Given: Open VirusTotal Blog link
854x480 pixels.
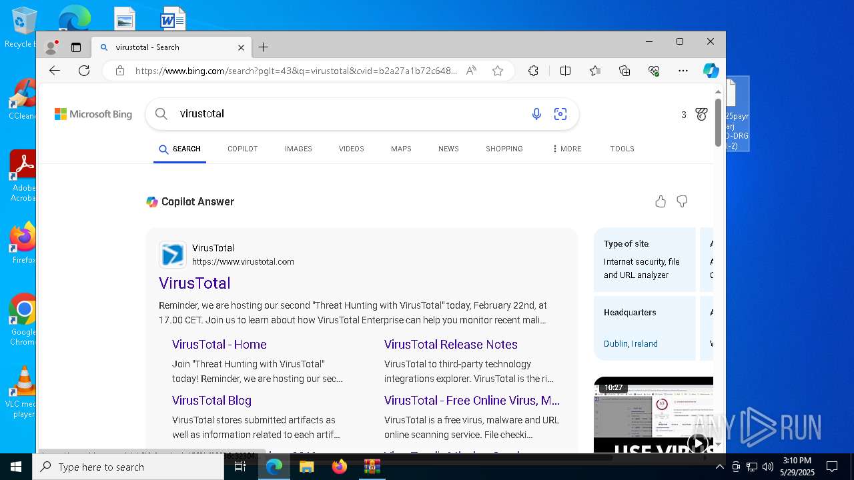Looking at the screenshot, I should point(211,401).
